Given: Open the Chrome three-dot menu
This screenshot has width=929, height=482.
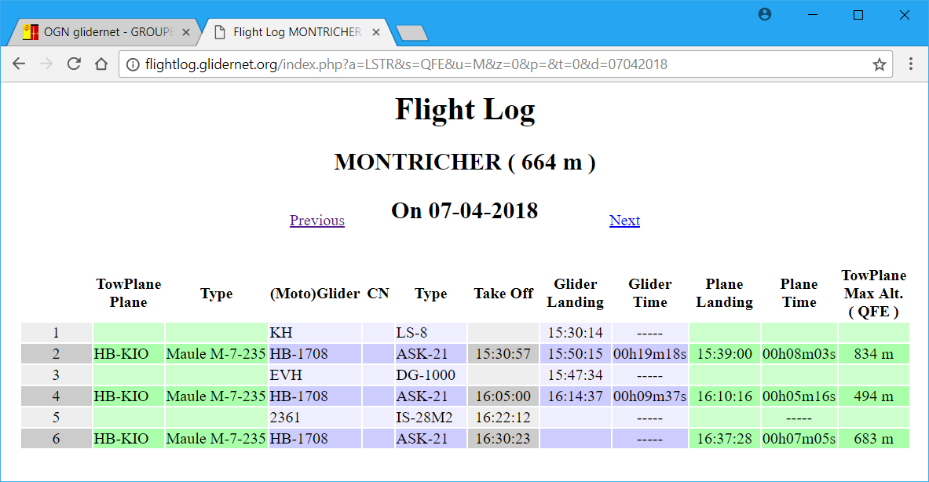Looking at the screenshot, I should pyautogui.click(x=911, y=64).
